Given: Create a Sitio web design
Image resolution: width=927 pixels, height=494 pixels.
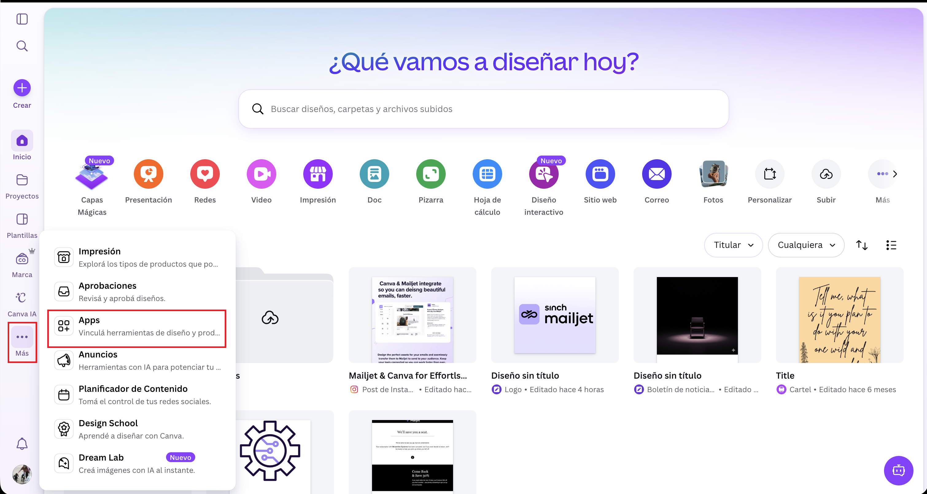Looking at the screenshot, I should pyautogui.click(x=600, y=174).
